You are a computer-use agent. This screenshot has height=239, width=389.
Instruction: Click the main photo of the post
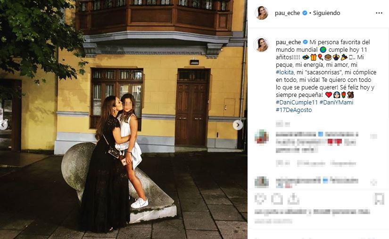click(124, 119)
